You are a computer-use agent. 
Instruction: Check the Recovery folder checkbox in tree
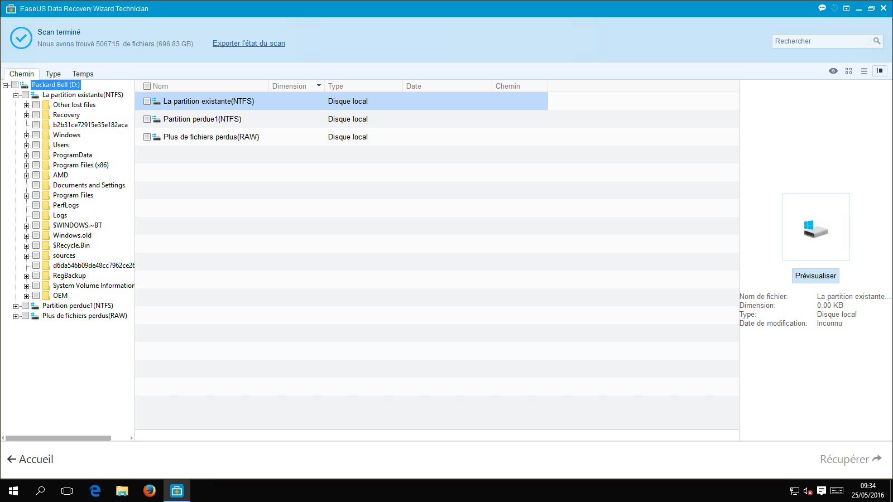tap(36, 115)
